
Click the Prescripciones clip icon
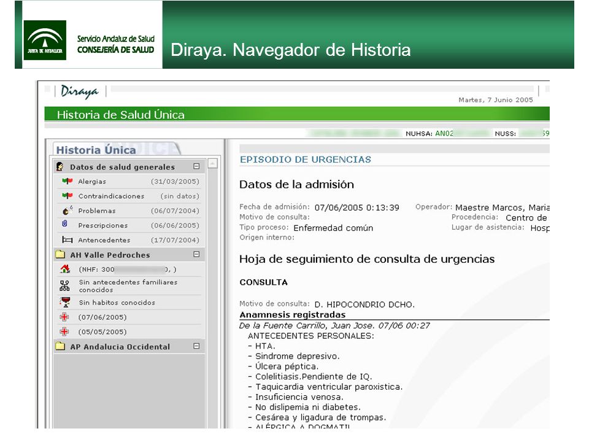64,224
